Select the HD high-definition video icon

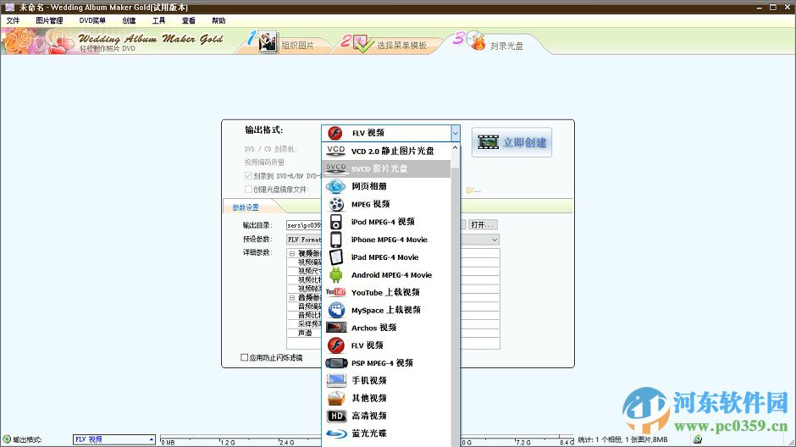[335, 416]
